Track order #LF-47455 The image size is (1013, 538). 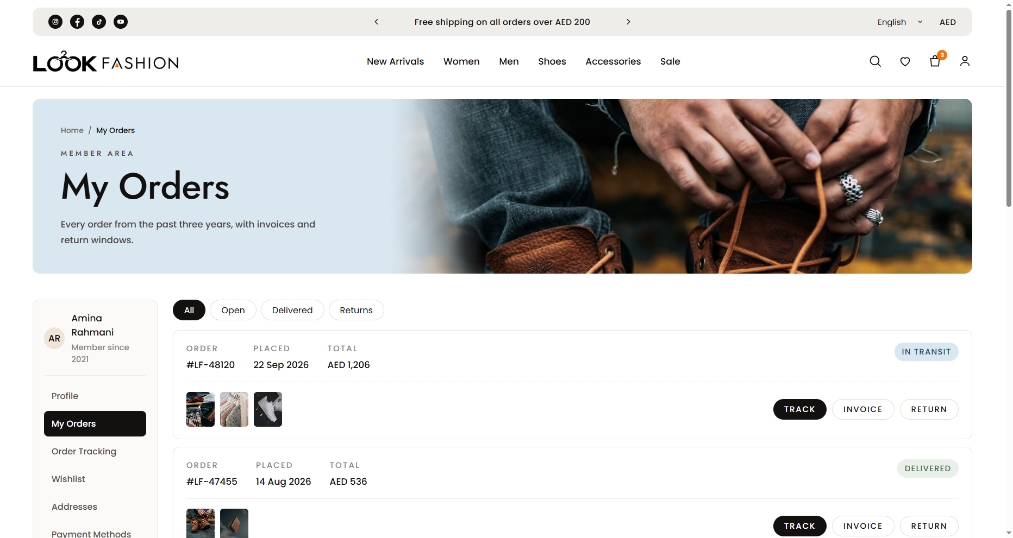[x=799, y=526]
